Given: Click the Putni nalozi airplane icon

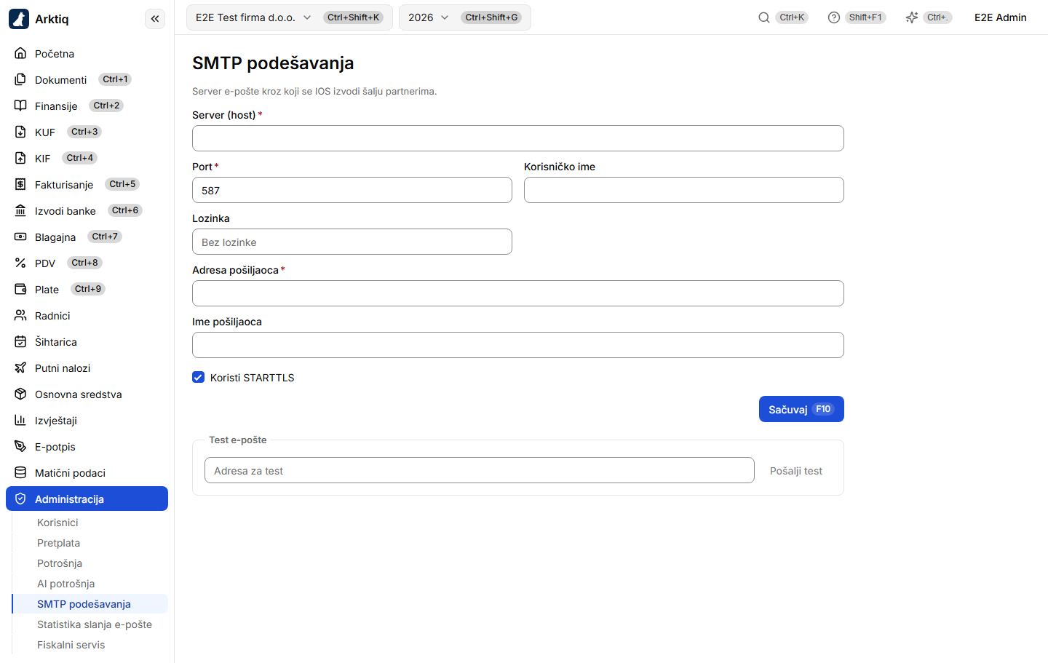Looking at the screenshot, I should pyautogui.click(x=20, y=368).
